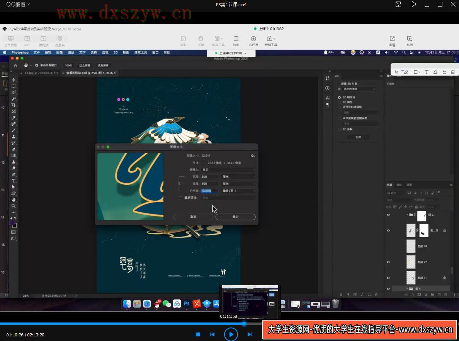Viewport: 459px width, 341px height.
Task: Select the History Brush tool
Action: pyautogui.click(x=14, y=143)
